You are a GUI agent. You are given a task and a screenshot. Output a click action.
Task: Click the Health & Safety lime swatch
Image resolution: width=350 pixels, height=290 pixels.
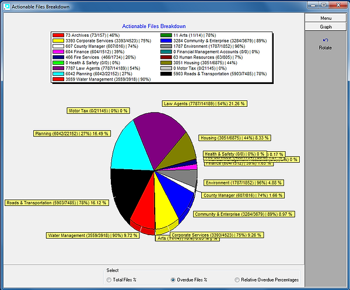point(58,63)
